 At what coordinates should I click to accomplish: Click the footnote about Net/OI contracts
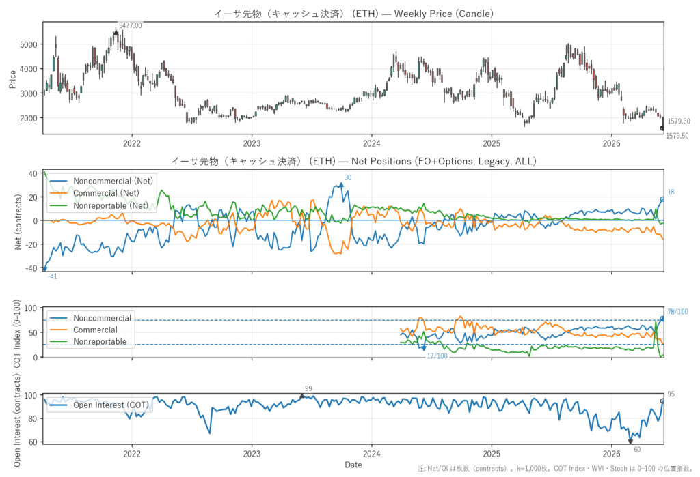tap(556, 469)
